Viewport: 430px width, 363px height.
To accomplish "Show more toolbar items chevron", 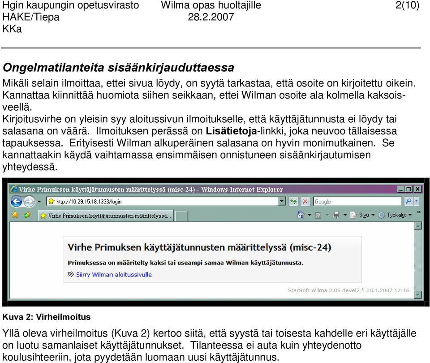I will point(419,212).
